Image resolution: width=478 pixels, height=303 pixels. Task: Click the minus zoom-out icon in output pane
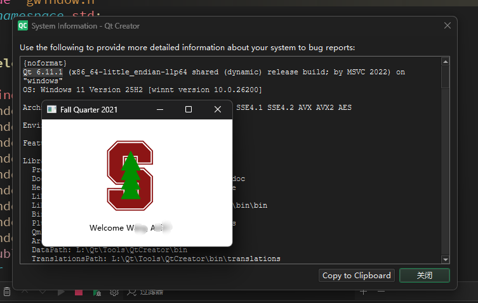tap(381, 292)
